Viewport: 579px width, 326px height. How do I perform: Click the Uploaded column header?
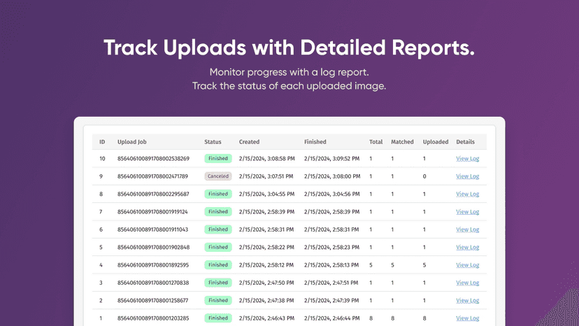pyautogui.click(x=436, y=142)
